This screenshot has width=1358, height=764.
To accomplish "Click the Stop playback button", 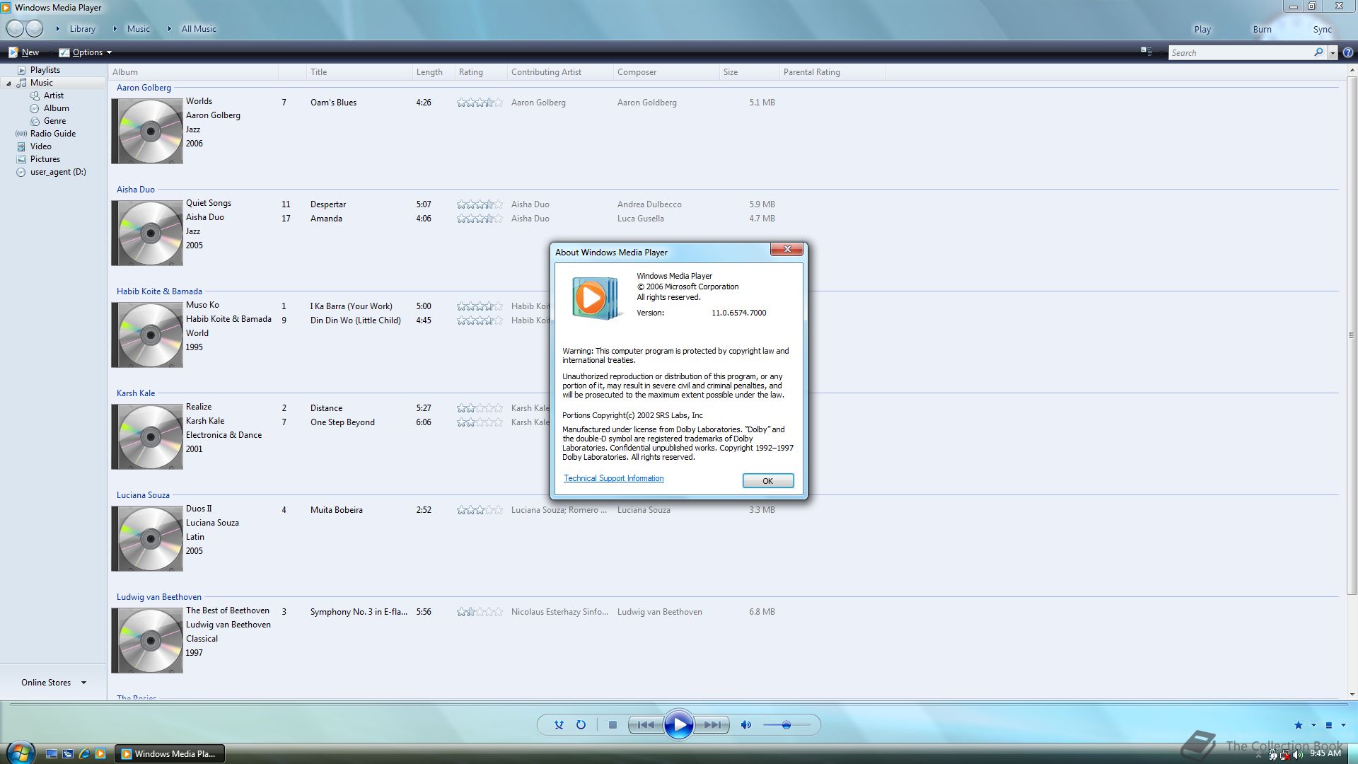I will coord(613,724).
